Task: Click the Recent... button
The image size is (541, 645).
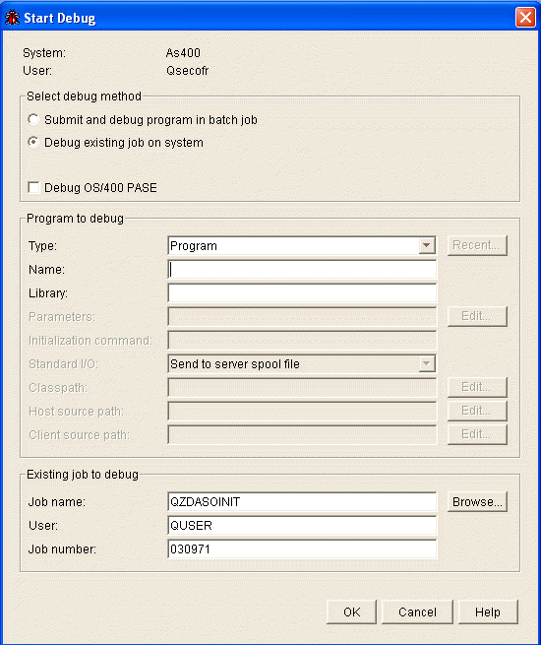Action: (x=477, y=245)
